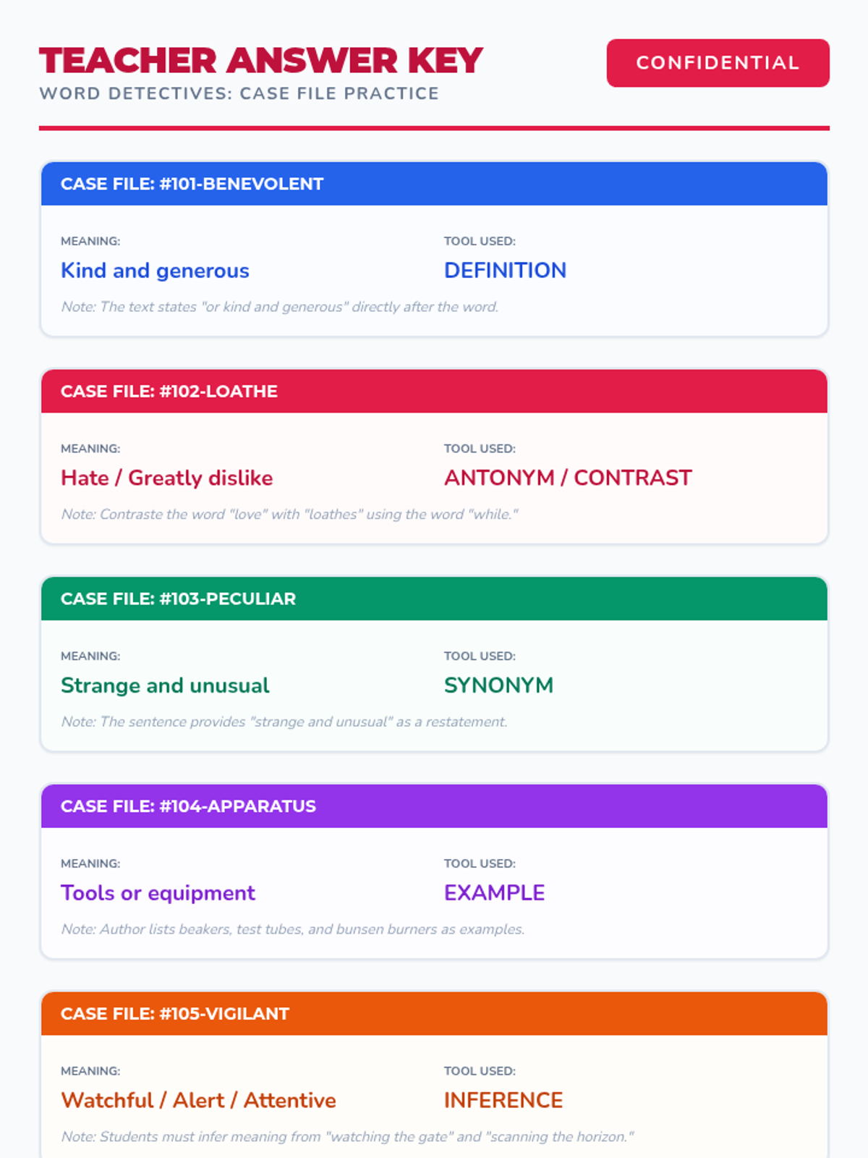Select the Teacher Answer Key title
Viewport: 868px width, 1158px height.
[261, 61]
